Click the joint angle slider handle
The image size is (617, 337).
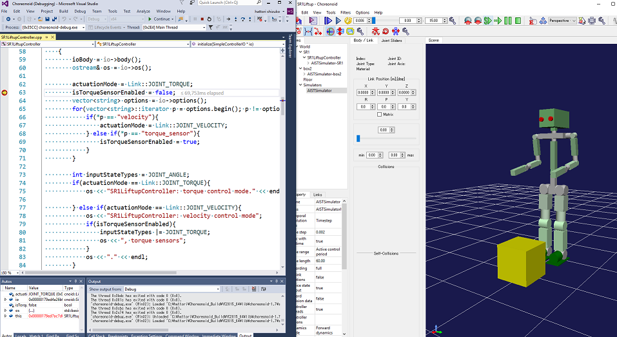click(358, 138)
